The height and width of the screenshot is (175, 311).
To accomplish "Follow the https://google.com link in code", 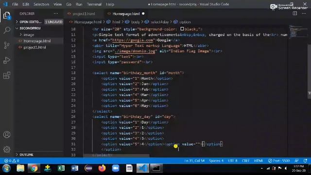I will (133, 40).
